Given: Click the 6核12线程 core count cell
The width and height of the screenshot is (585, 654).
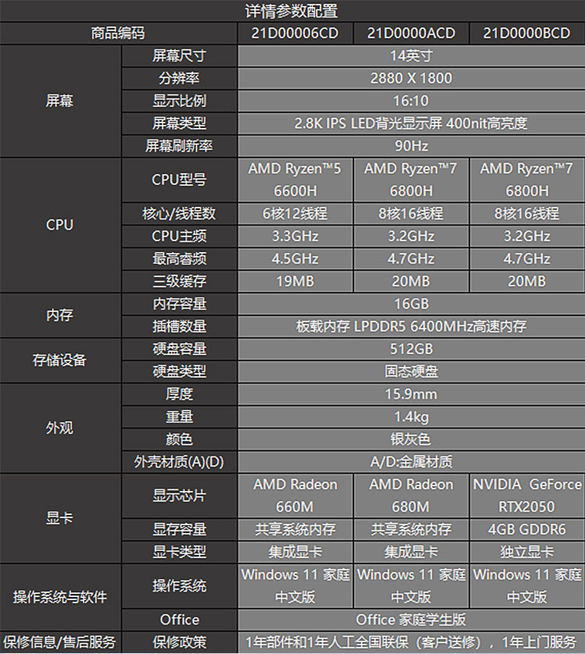Looking at the screenshot, I should pyautogui.click(x=295, y=213).
